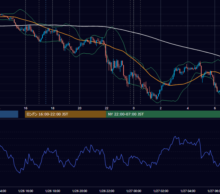This screenshot has width=220, height=194.
Task: Click the 4 hour label on price chart axis
Action: click(x=188, y=108)
